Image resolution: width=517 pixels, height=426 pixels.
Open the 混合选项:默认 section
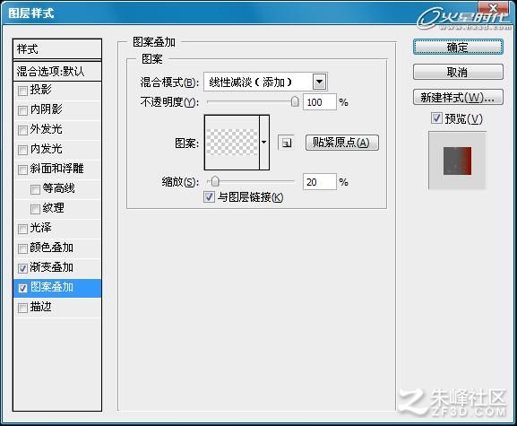57,71
